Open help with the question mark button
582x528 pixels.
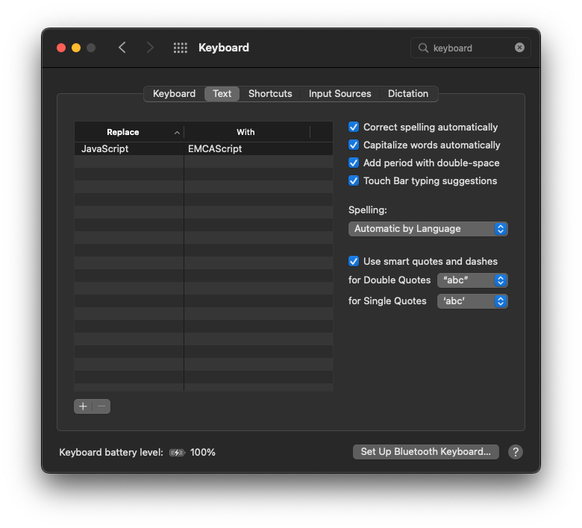tap(515, 452)
